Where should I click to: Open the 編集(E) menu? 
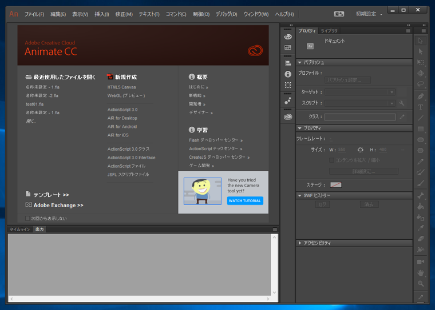[58, 14]
